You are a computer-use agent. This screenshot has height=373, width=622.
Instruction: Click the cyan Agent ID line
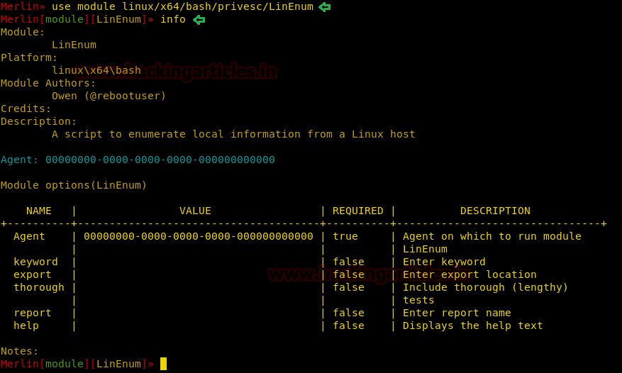(x=138, y=160)
